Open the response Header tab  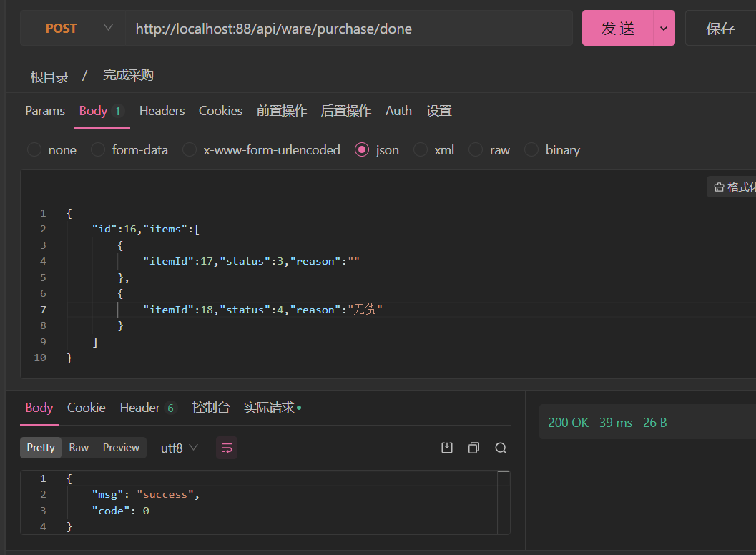click(x=149, y=408)
